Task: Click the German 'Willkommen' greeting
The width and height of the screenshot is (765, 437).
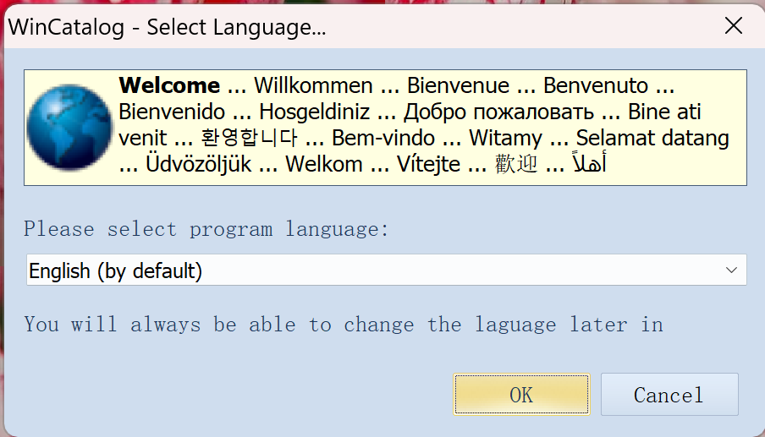Action: coord(313,85)
